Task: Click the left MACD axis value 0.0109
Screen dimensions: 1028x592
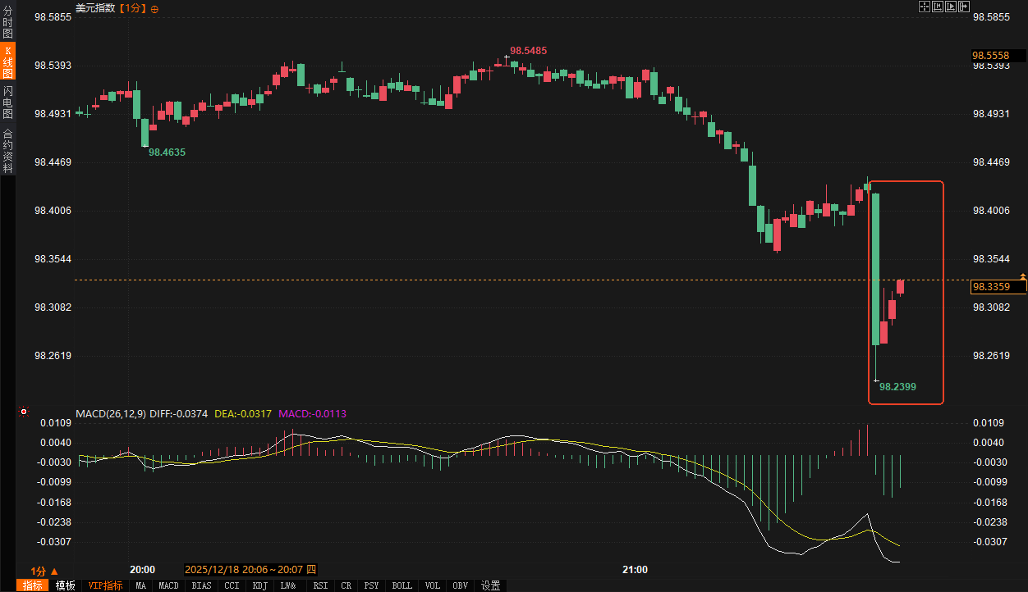Action: tap(57, 423)
